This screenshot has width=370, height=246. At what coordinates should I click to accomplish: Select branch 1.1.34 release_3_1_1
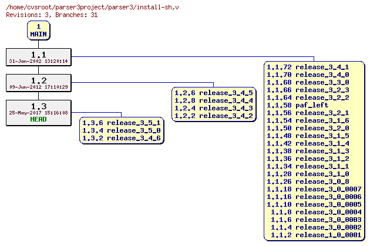[308, 166]
